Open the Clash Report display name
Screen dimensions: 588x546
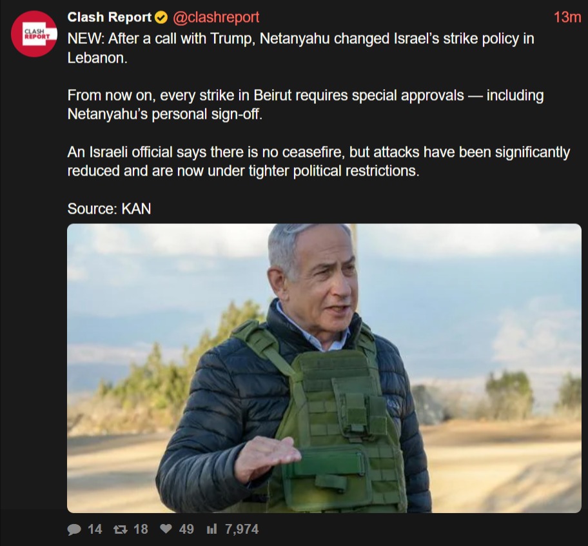click(109, 17)
